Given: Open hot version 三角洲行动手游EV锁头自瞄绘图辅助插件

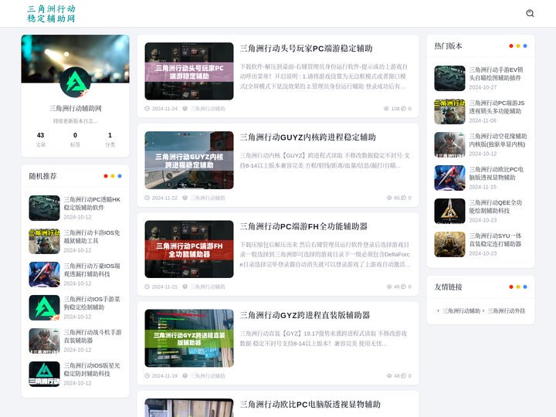Looking at the screenshot, I should tap(497, 74).
